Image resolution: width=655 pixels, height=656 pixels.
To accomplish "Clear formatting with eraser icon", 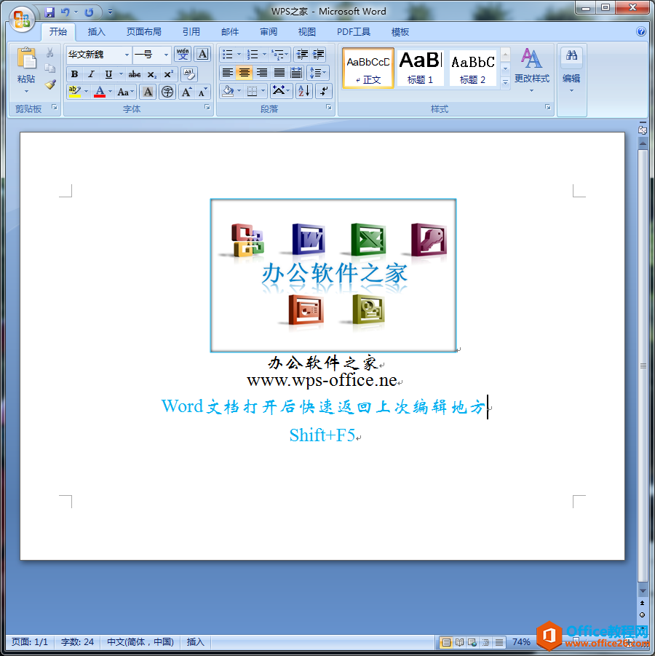I will (x=189, y=74).
